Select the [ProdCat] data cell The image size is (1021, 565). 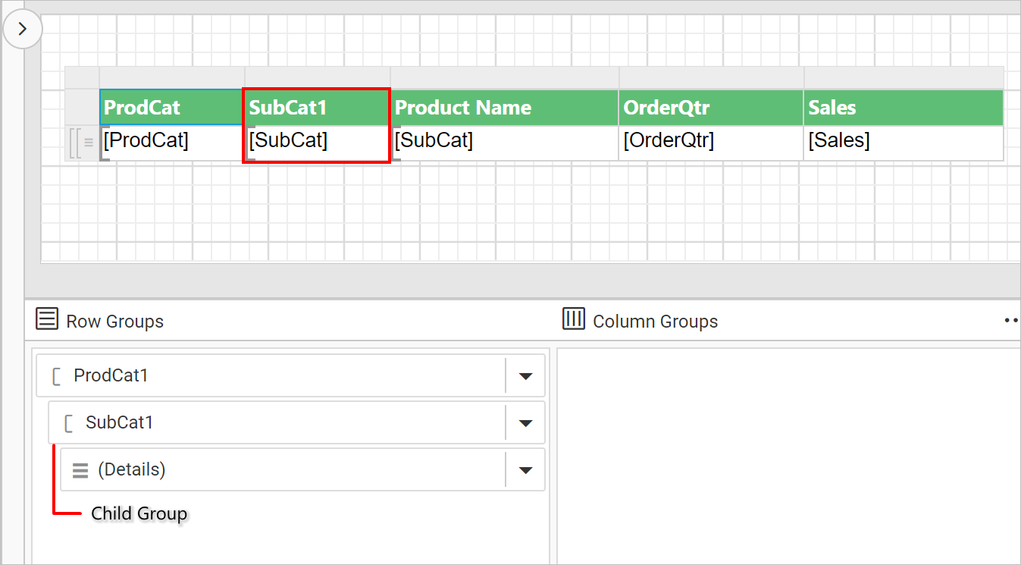(x=171, y=143)
